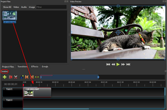Screen dimensions: 167x110
Task: Click the Track 4 label
Action: [x=9, y=100]
